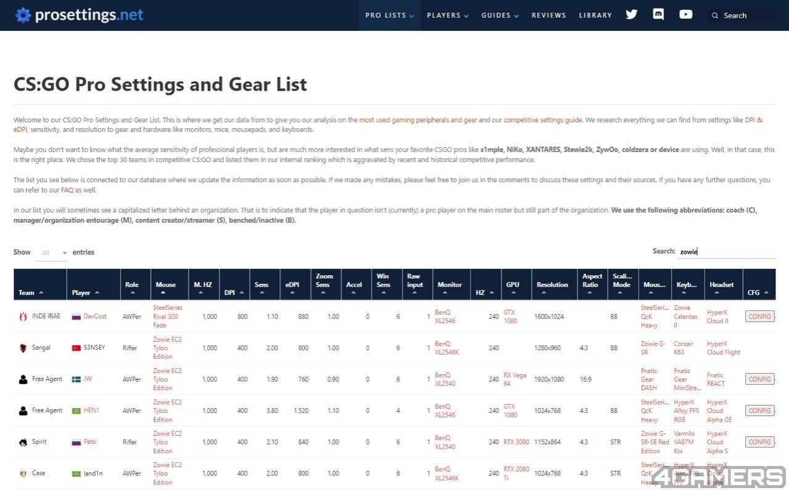Open SteelSeries Rival 300 Fade mouse link
This screenshot has width=789, height=490.
(x=168, y=316)
